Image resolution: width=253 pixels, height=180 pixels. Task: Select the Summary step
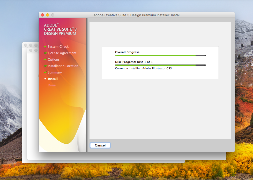click(55, 72)
